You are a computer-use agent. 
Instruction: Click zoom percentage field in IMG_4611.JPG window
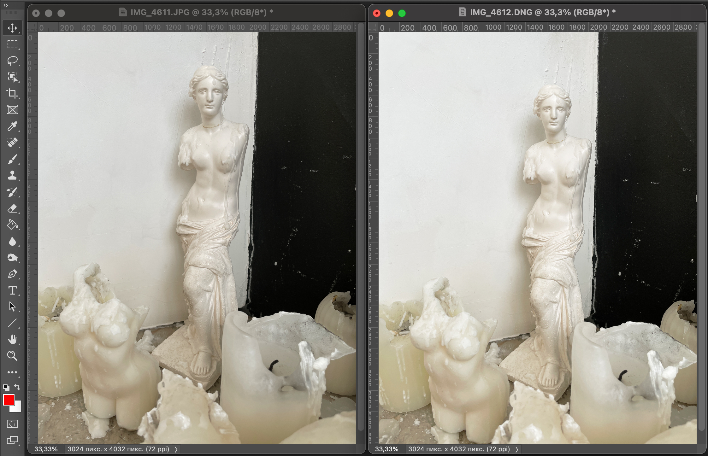click(x=46, y=449)
